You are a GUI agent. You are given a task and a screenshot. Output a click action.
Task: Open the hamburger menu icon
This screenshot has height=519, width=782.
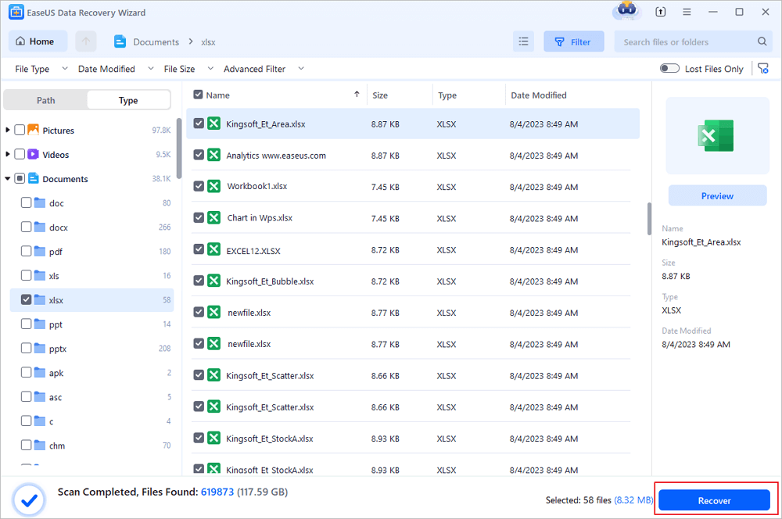click(687, 12)
